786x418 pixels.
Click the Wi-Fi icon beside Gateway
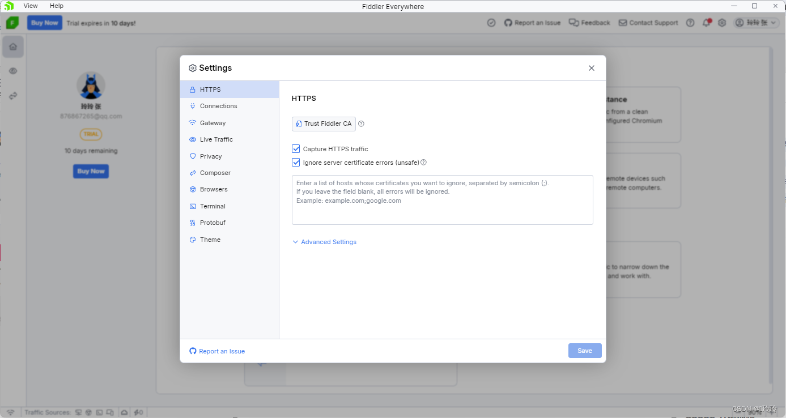pyautogui.click(x=193, y=123)
